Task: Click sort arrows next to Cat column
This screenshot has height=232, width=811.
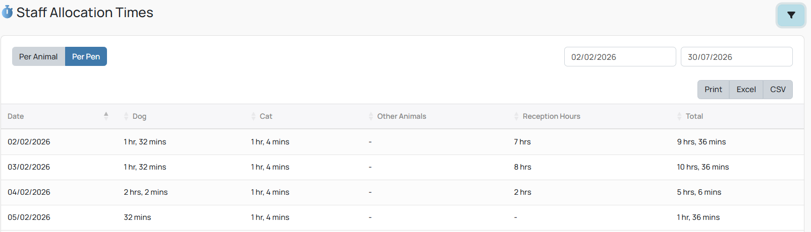Action: [x=253, y=116]
